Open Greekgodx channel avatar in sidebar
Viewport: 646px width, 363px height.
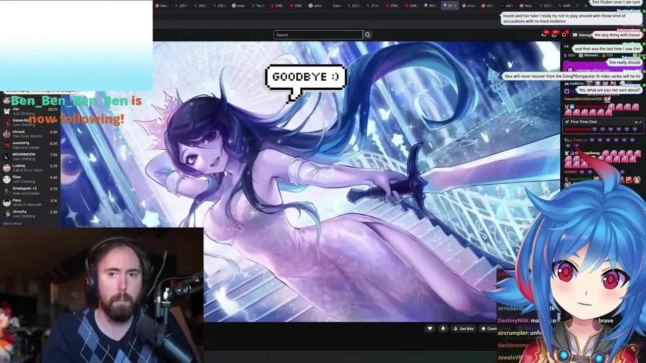(x=7, y=191)
